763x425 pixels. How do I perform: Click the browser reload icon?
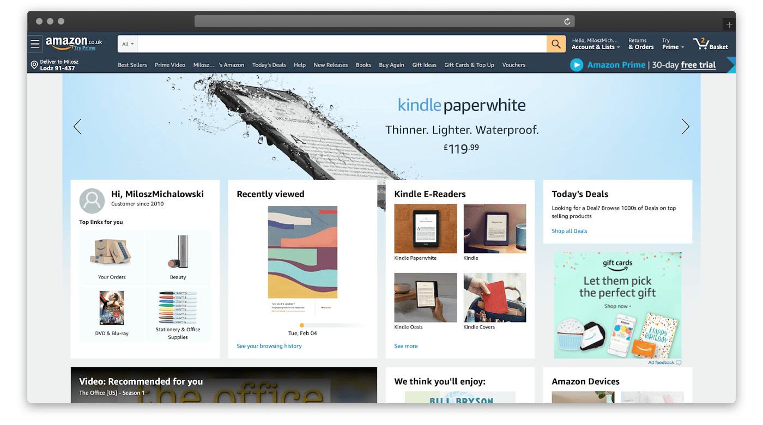point(567,21)
